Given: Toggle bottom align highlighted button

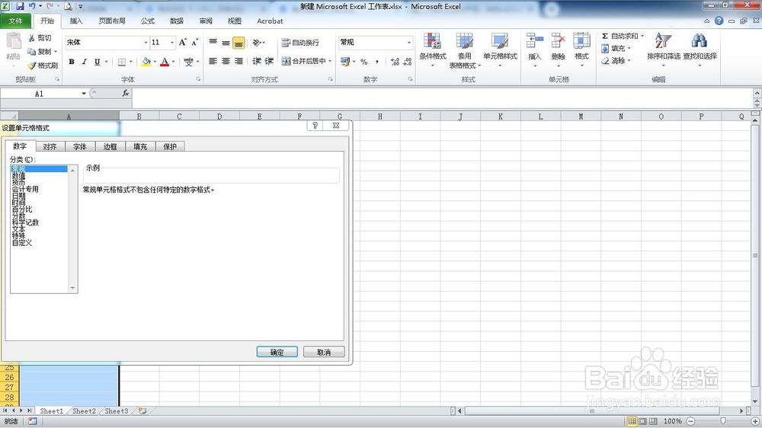Looking at the screenshot, I should click(239, 43).
